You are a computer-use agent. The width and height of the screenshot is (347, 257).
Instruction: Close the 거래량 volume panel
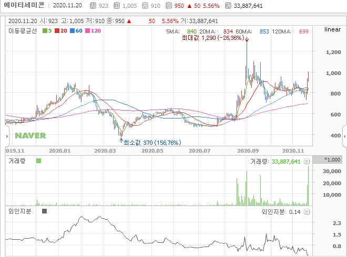307,162
